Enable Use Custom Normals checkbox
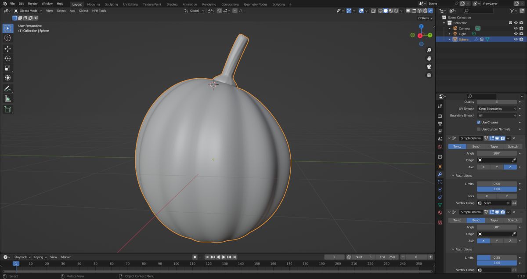This screenshot has width=527, height=279. [x=479, y=129]
